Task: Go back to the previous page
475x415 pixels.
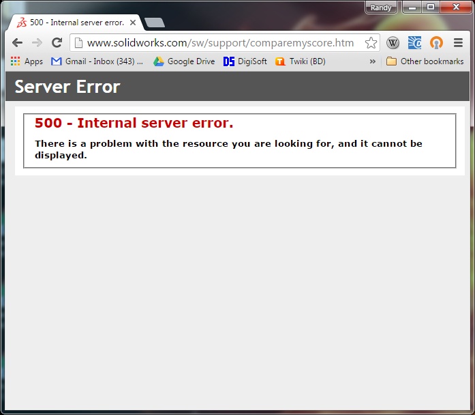Action: [18, 43]
